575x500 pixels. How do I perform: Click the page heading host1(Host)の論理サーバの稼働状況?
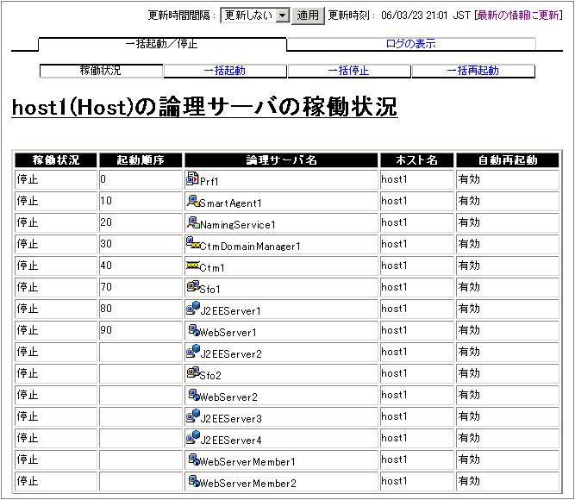(204, 107)
